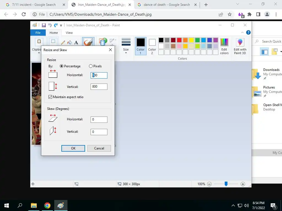The width and height of the screenshot is (282, 211).
Task: Select Color 1 box
Action: coord(140,46)
